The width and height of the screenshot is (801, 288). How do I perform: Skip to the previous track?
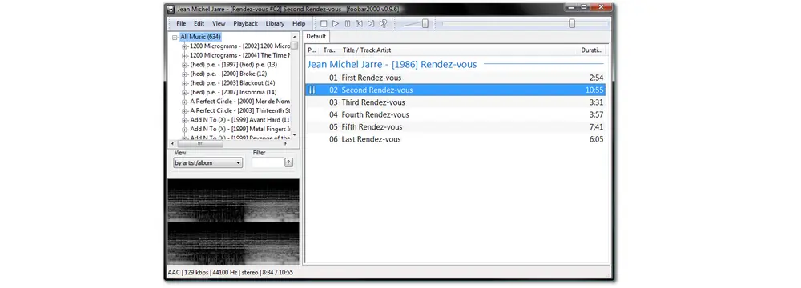pos(359,23)
